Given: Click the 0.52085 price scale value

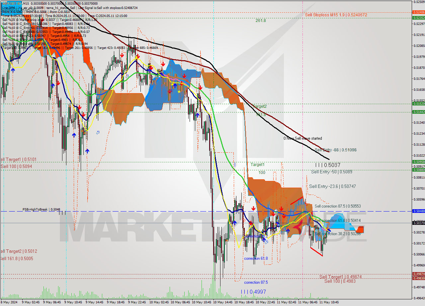Looking at the screenshot, I should pyautogui.click(x=419, y=46).
